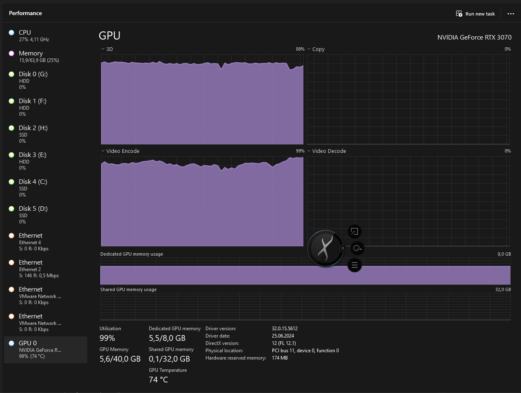
Task: Click the 0,1/32,0 GB shared memory value
Action: (169, 359)
